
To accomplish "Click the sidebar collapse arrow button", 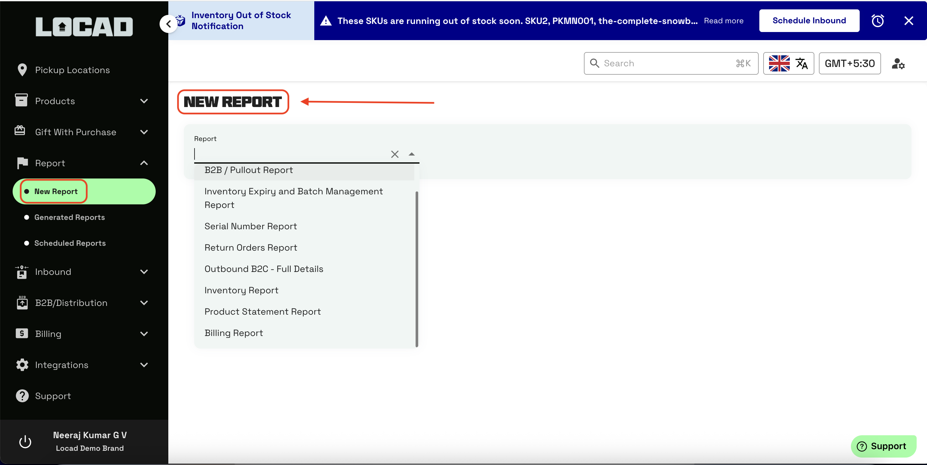I will pyautogui.click(x=168, y=24).
